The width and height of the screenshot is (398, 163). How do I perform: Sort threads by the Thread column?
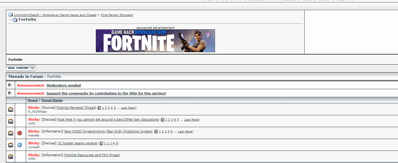pos(33,100)
